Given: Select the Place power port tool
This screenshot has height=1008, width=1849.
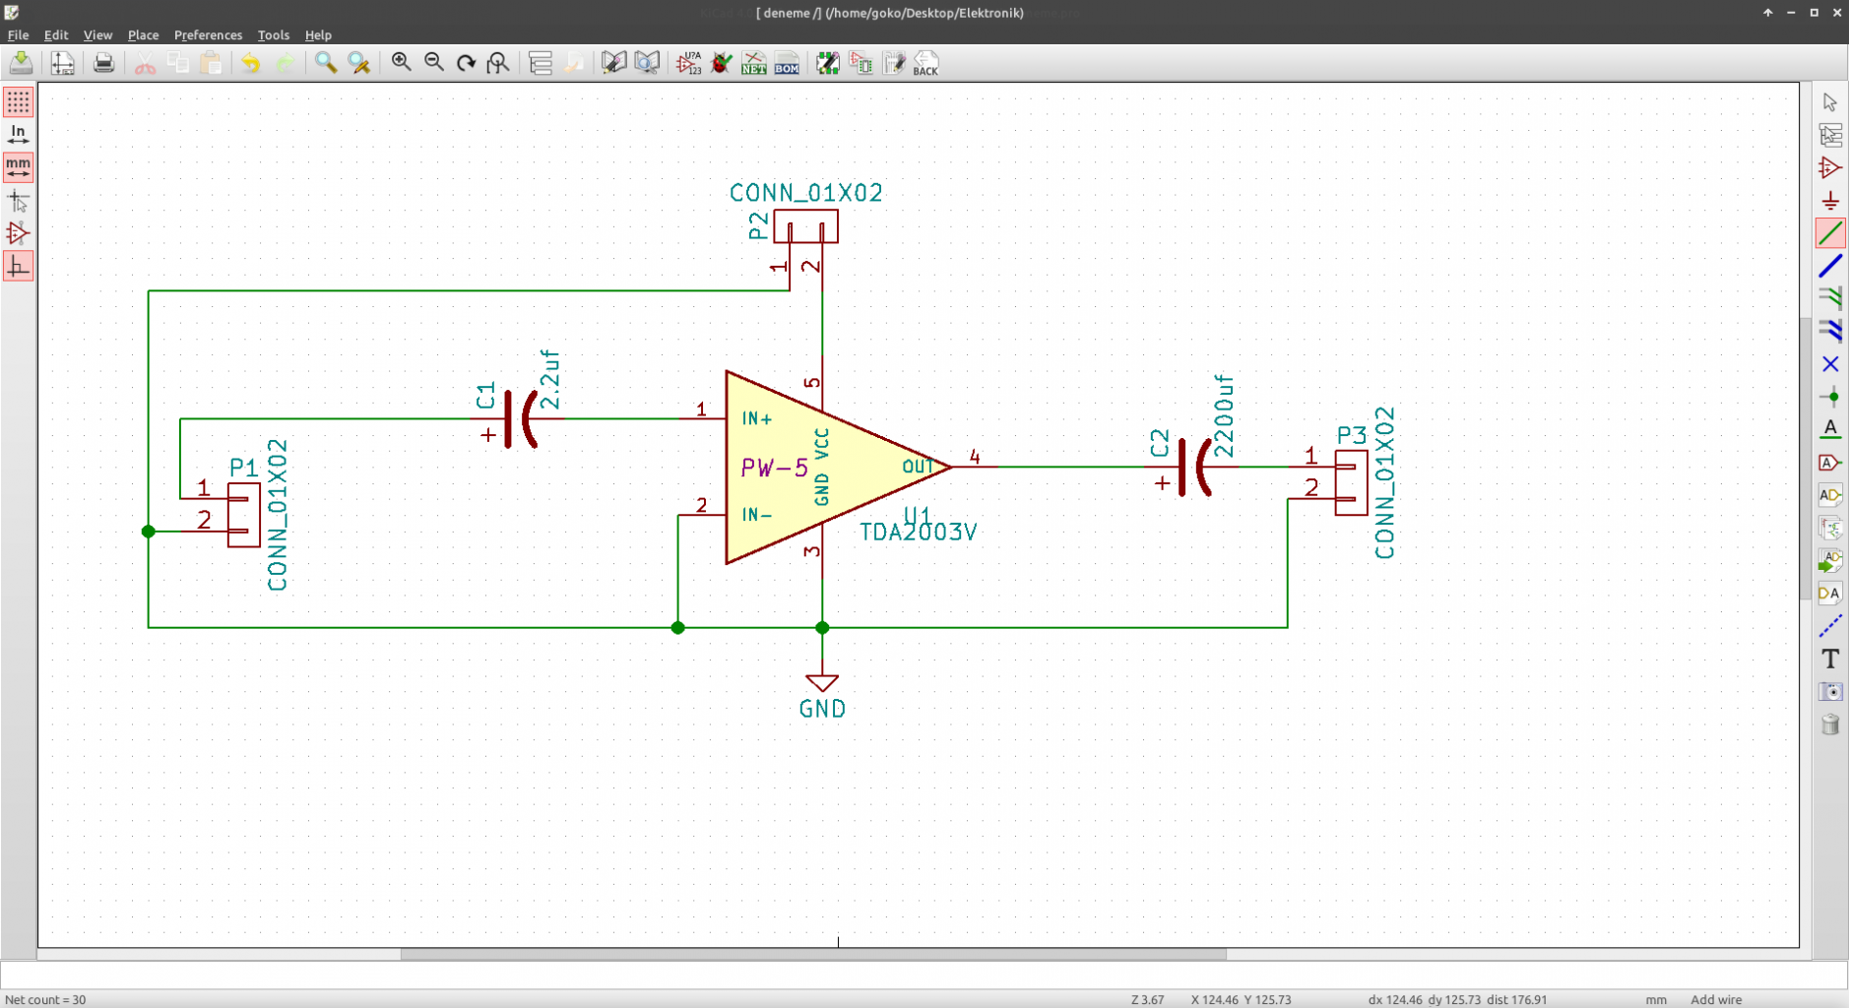Looking at the screenshot, I should (x=1830, y=201).
